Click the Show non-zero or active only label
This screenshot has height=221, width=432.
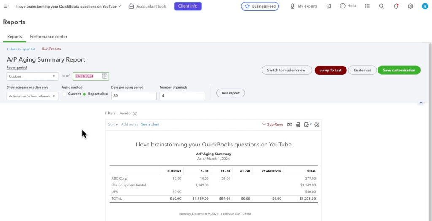click(x=27, y=87)
